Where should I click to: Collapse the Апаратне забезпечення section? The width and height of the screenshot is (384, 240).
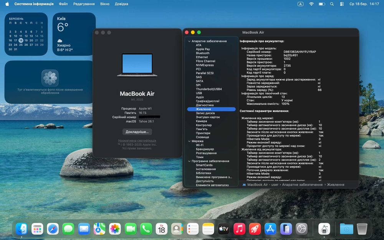pyautogui.click(x=189, y=41)
